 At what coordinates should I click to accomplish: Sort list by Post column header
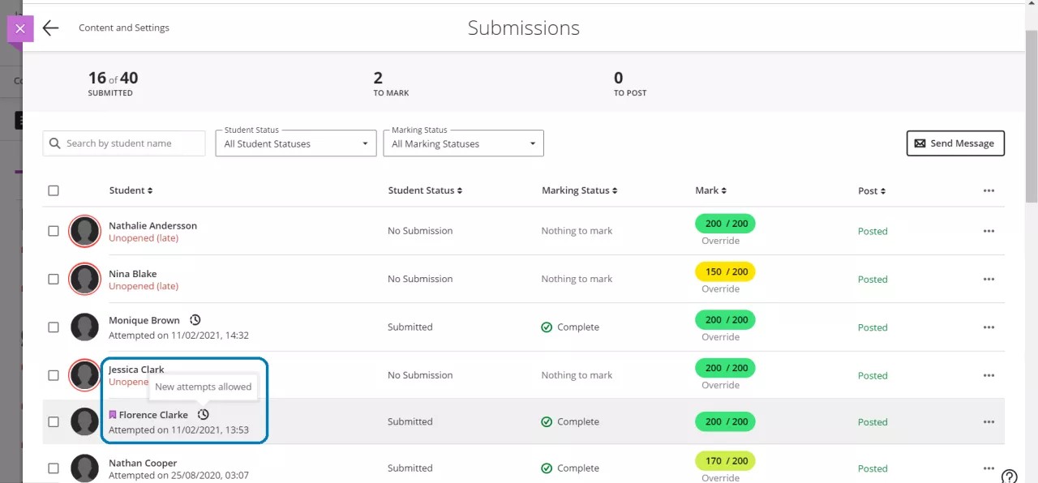871,191
